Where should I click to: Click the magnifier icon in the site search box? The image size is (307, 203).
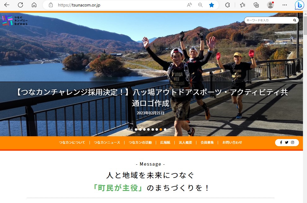[295, 20]
